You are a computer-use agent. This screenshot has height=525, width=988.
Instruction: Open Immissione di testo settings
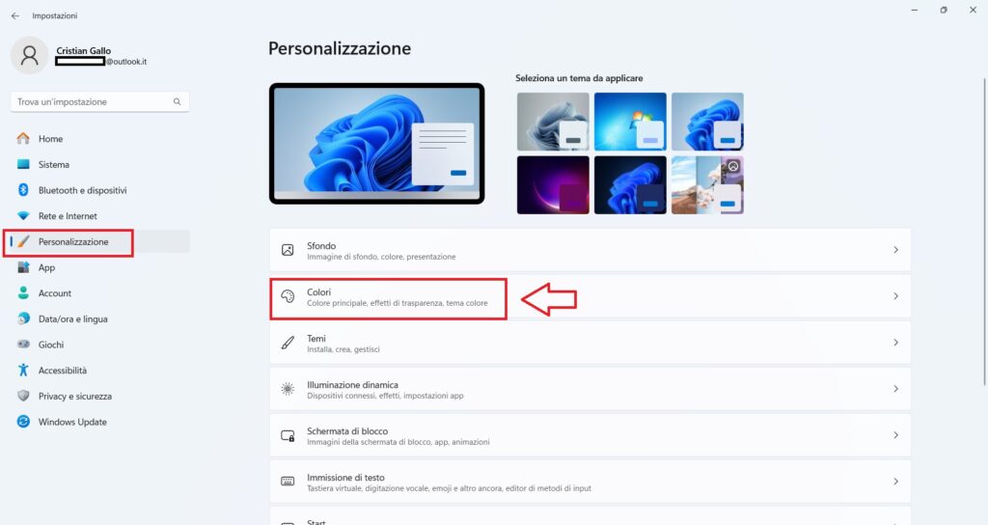[590, 482]
